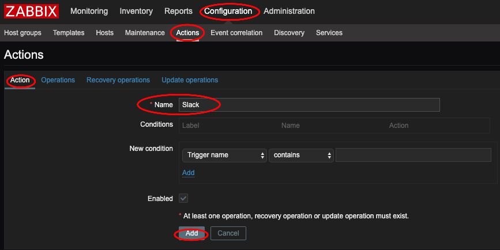Open the Administration menu
The image size is (500, 250).
click(x=289, y=11)
